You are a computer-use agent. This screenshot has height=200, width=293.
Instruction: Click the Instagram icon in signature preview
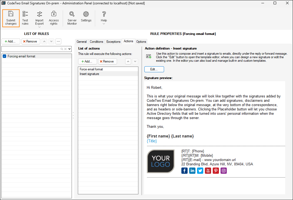tap(224, 171)
